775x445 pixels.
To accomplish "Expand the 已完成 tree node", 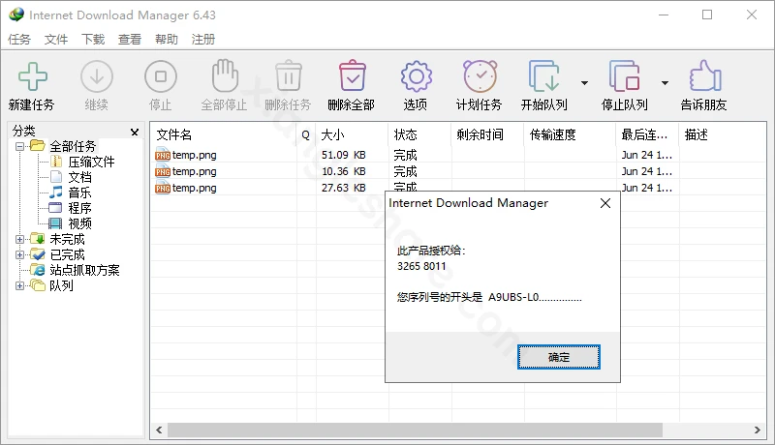I will [x=19, y=255].
